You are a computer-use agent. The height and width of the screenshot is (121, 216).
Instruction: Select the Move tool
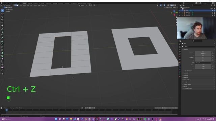(2, 17)
